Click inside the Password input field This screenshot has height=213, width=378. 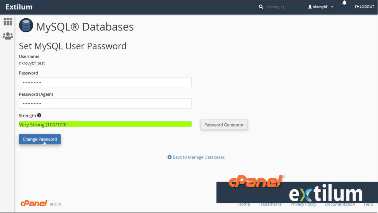[105, 82]
